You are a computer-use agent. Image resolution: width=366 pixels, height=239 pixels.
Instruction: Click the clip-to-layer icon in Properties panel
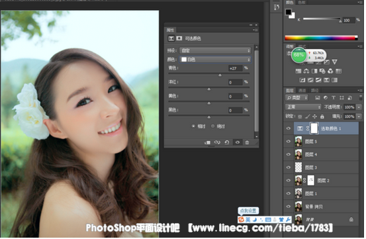pos(207,142)
